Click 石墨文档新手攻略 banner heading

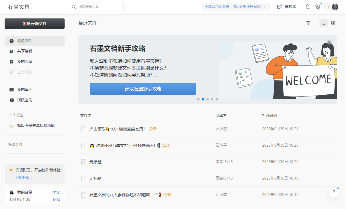(118, 48)
